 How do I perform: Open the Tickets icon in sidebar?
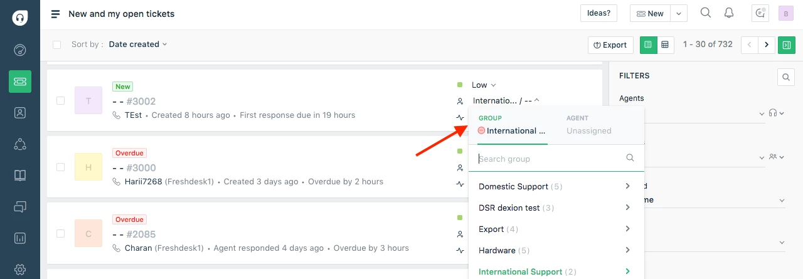click(20, 82)
